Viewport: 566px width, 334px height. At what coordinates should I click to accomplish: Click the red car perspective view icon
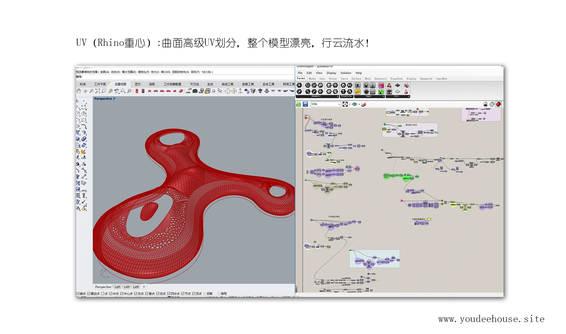[181, 91]
